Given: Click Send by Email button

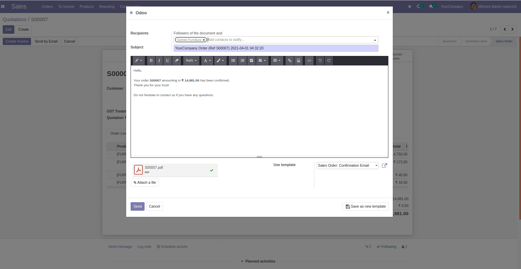Looking at the screenshot, I should (x=46, y=42).
